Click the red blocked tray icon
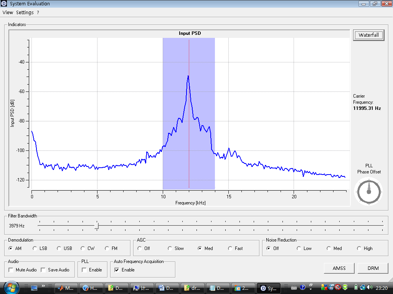This screenshot has height=294, width=393. pyautogui.click(x=338, y=287)
